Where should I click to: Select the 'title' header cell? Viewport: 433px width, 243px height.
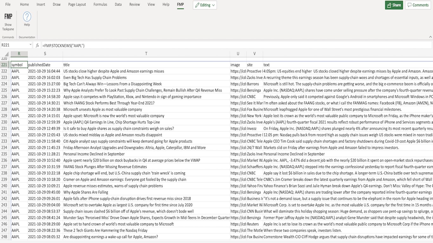coord(146,65)
